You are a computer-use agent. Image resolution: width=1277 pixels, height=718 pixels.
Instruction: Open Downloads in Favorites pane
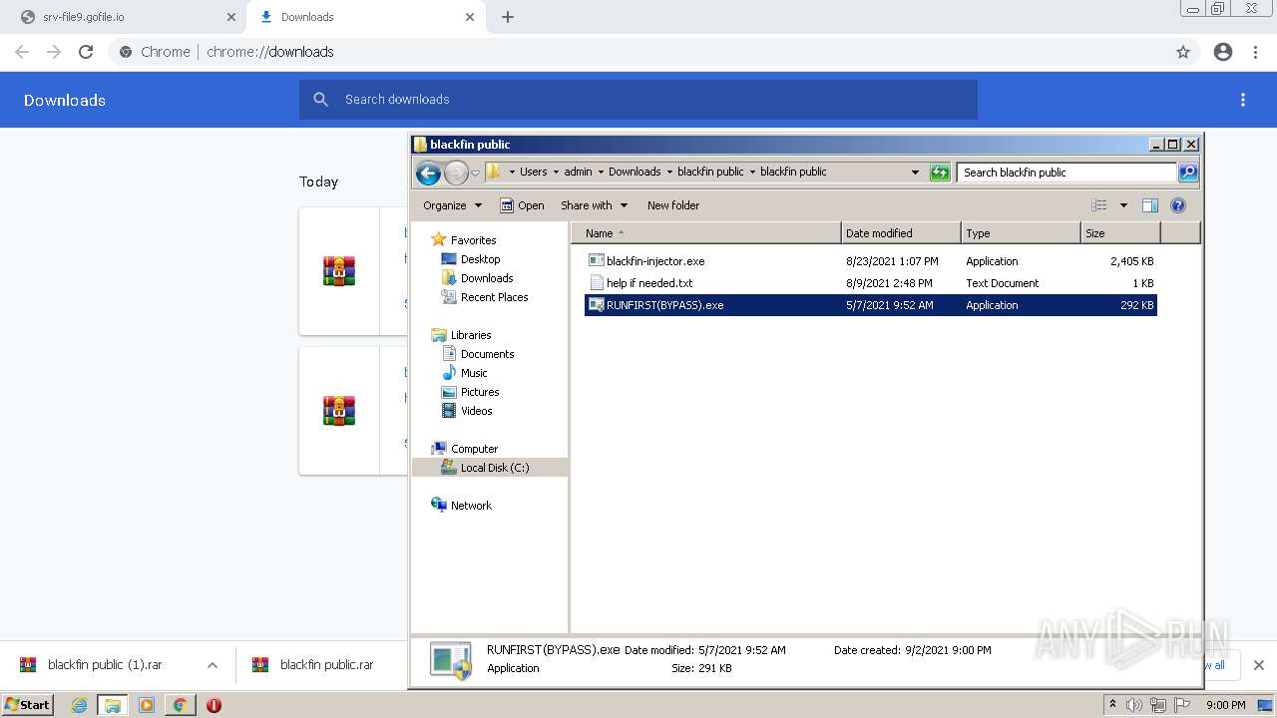(x=487, y=278)
